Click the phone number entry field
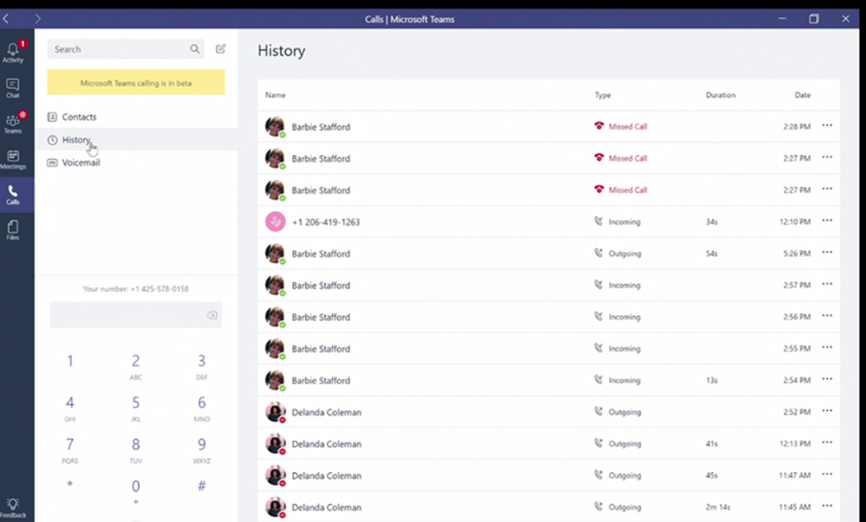Image resolution: width=866 pixels, height=522 pixels. tap(127, 316)
